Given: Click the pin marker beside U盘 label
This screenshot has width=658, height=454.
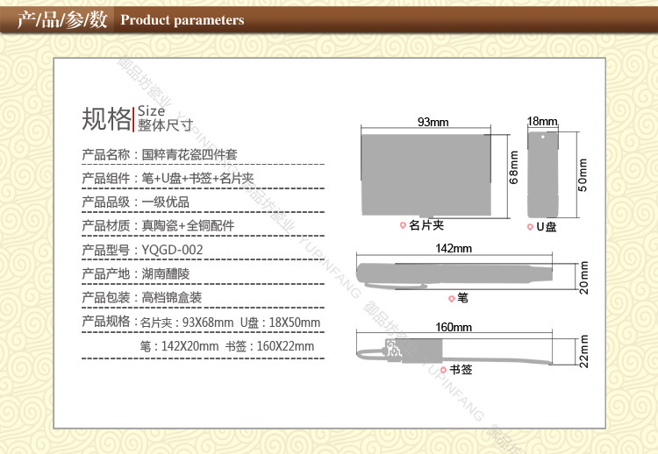Looking at the screenshot, I should tap(529, 226).
